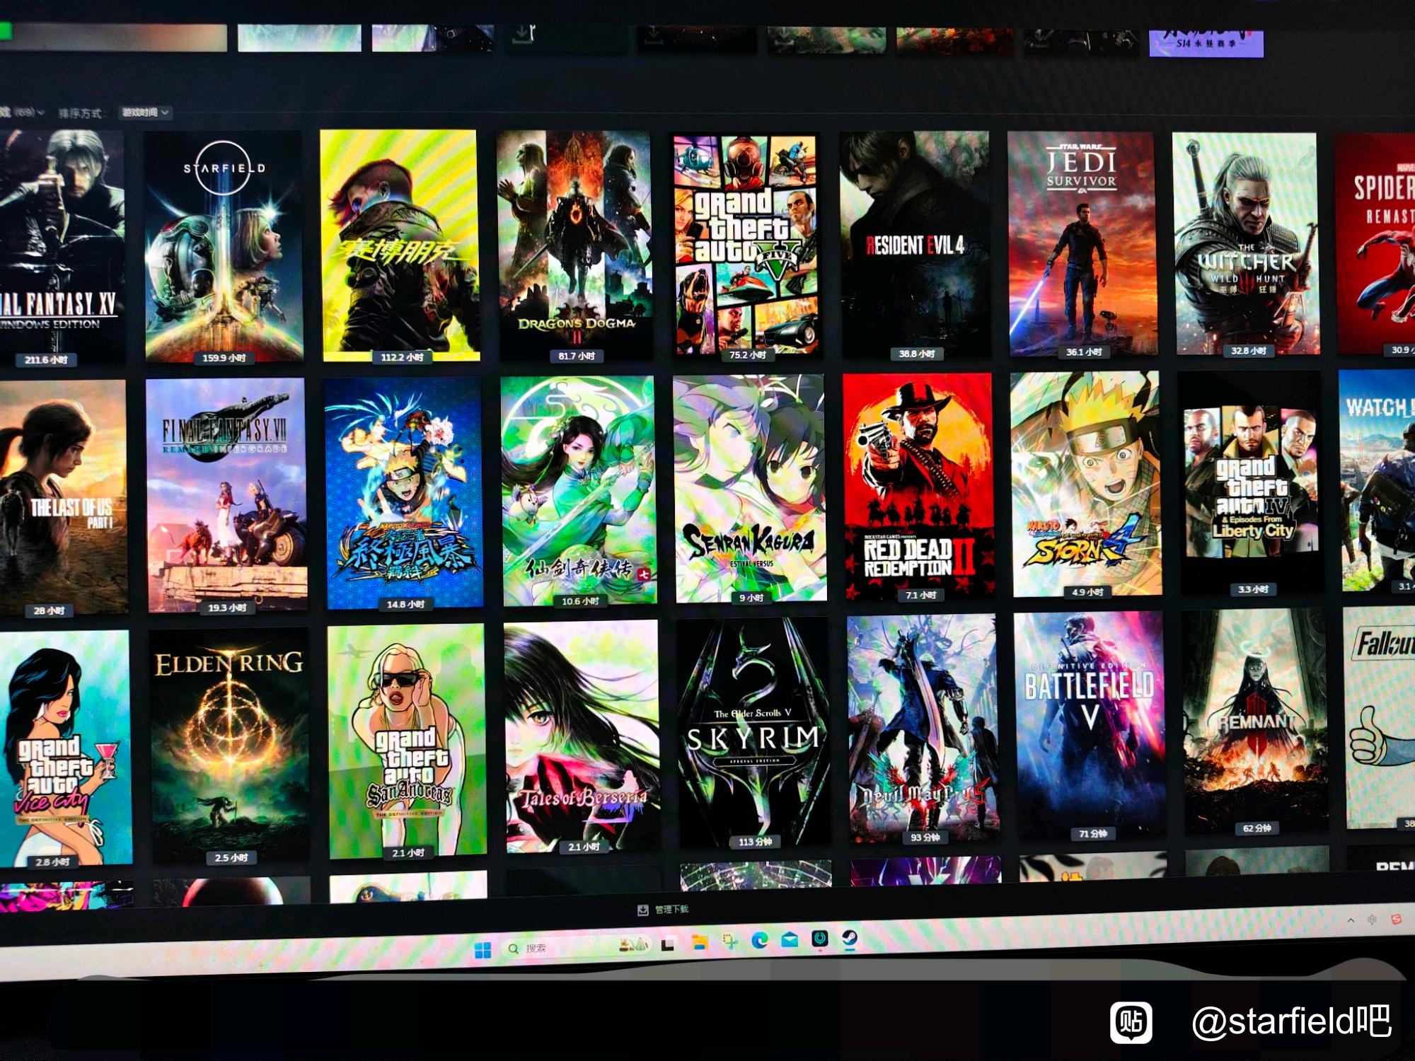Select the Naruto 終極風暴 cover with 14.8 小时
Screen dimensions: 1415x1061
tap(404, 492)
